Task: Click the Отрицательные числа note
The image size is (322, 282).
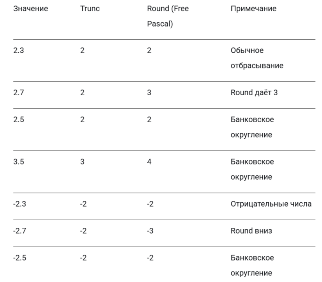Action: [x=271, y=204]
